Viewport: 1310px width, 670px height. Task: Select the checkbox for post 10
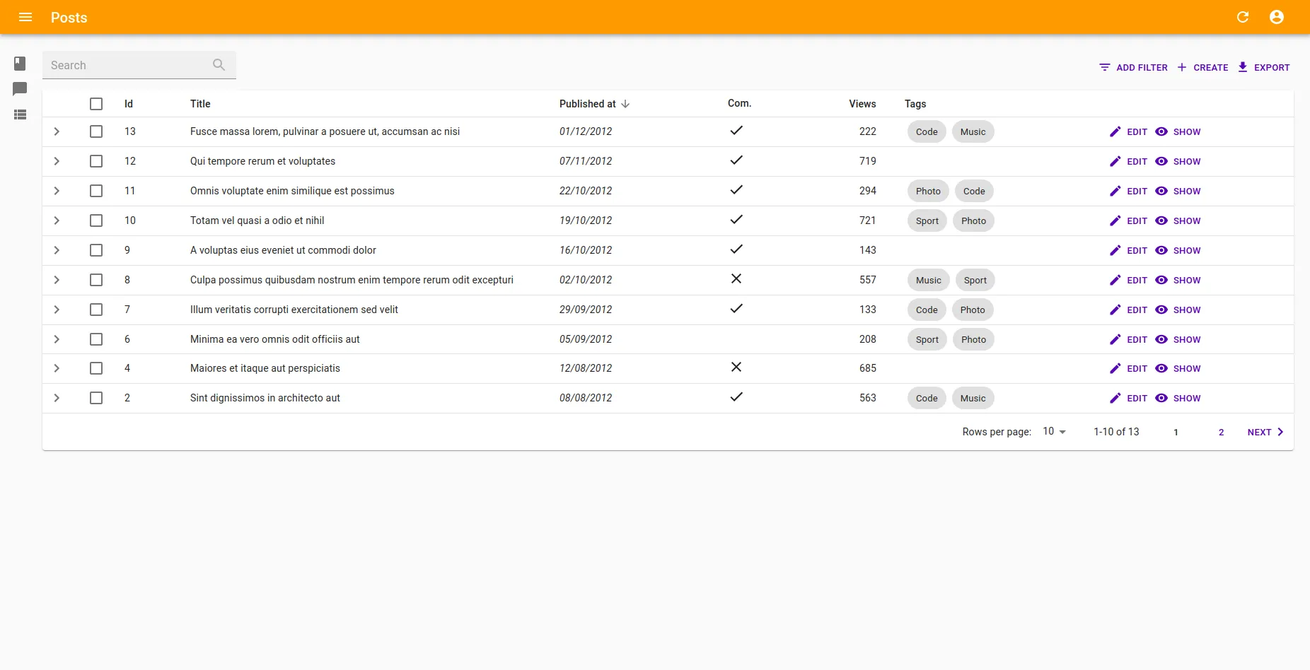tap(96, 221)
